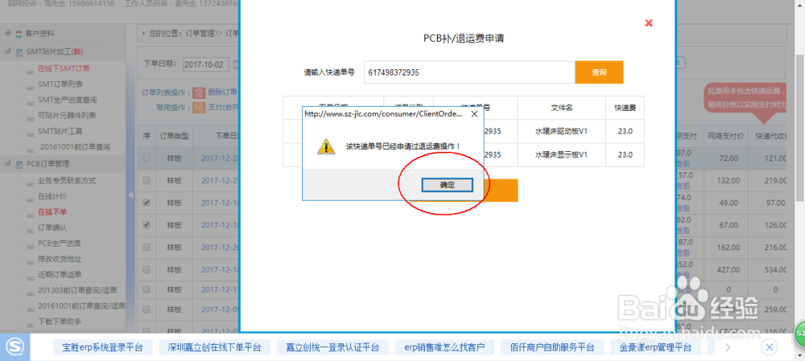Open 可贴片元器件列表 in sidebar
805x361 pixels.
tap(67, 116)
